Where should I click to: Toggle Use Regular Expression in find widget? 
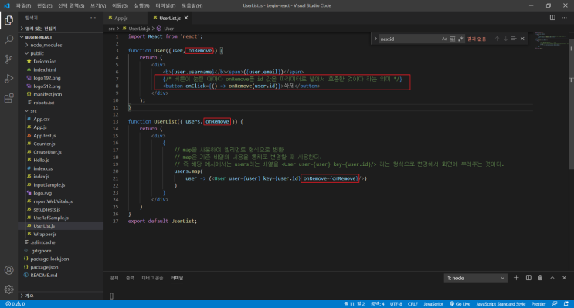(460, 39)
